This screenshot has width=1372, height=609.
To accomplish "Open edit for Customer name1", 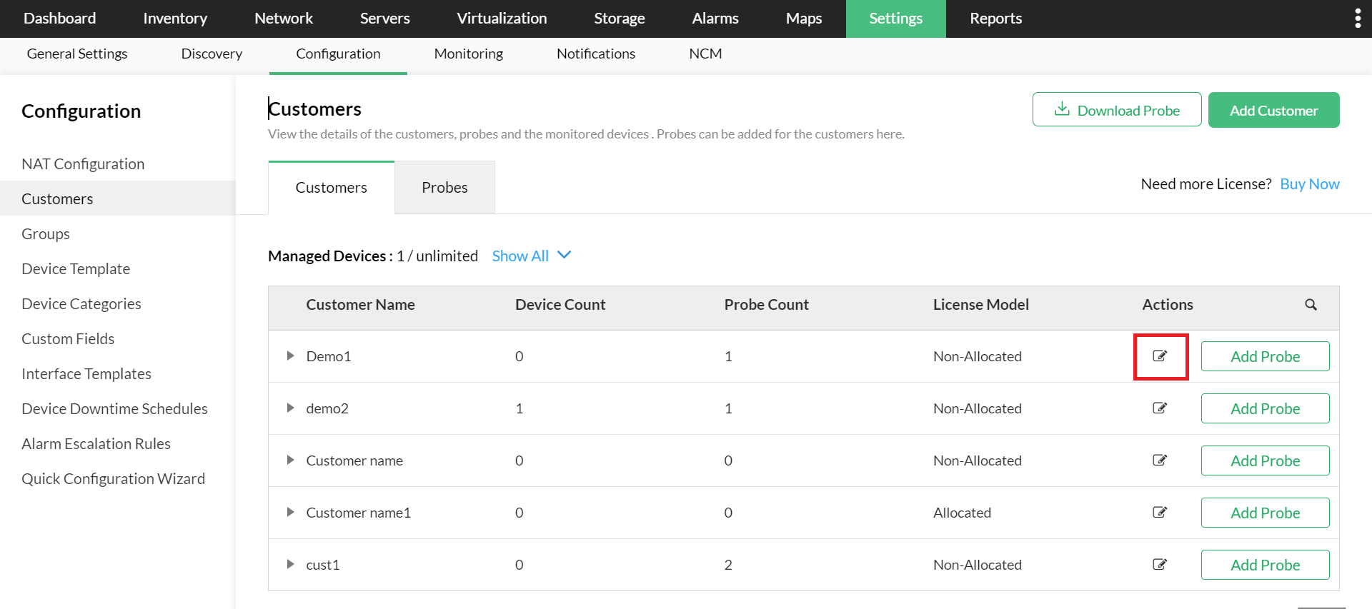I will coord(1160,512).
